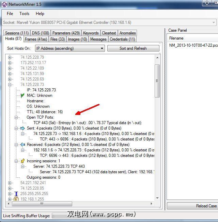Click the icon beside host 192.168.1.255
Image resolution: width=218 pixels, height=222 pixels.
tap(16, 199)
